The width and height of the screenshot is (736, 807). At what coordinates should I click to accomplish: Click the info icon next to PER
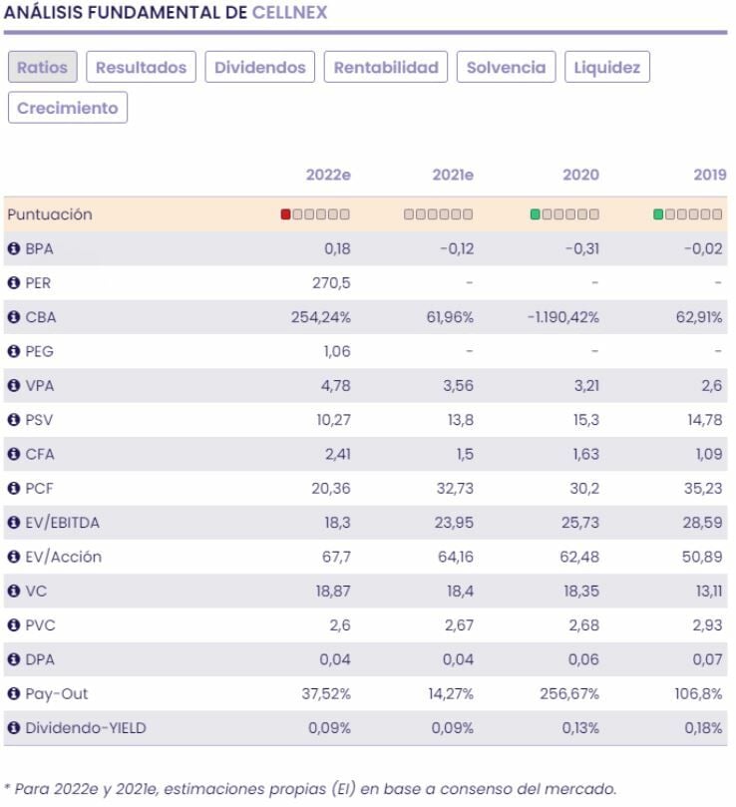tap(14, 283)
